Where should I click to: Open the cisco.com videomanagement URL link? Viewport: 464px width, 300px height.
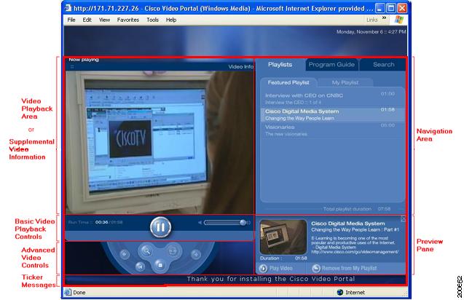(355, 252)
